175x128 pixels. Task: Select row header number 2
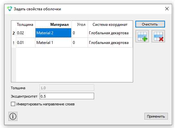(x=14, y=33)
